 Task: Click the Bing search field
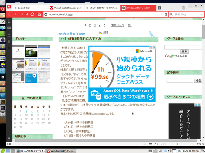(x=187, y=14)
